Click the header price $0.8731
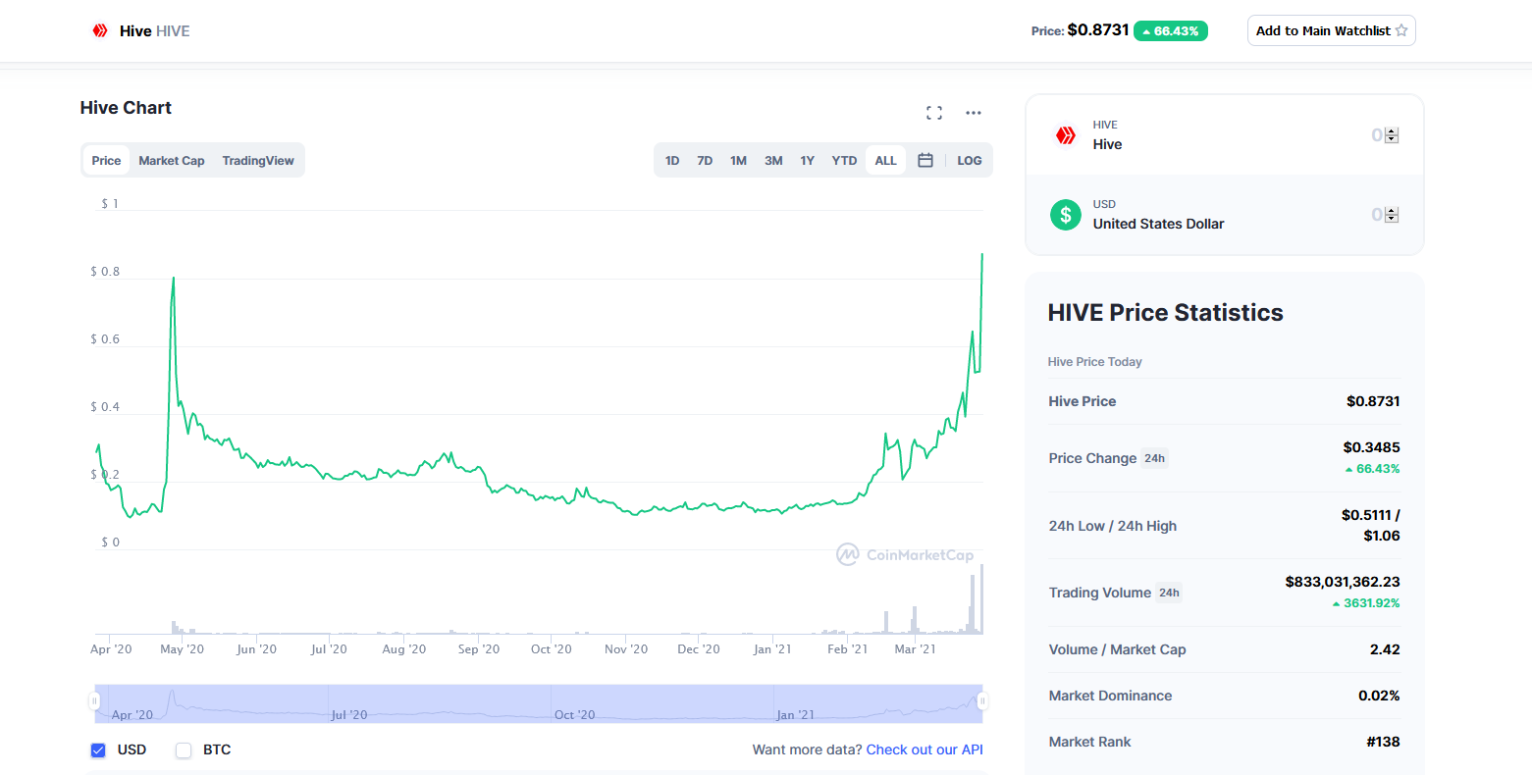 coord(1098,30)
